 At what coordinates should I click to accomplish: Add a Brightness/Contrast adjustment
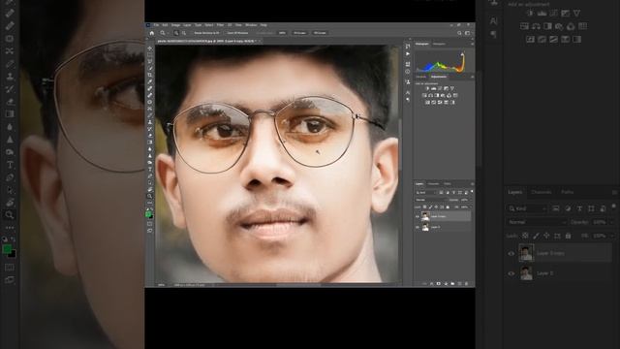coord(427,88)
